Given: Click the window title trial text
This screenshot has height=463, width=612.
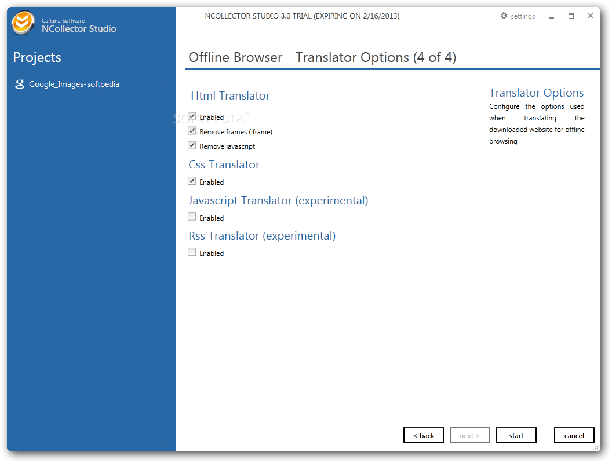Looking at the screenshot, I should (302, 16).
